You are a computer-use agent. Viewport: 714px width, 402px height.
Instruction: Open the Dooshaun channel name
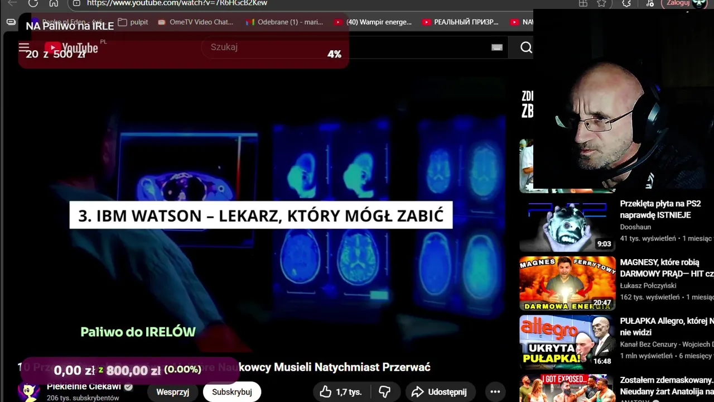(635, 227)
